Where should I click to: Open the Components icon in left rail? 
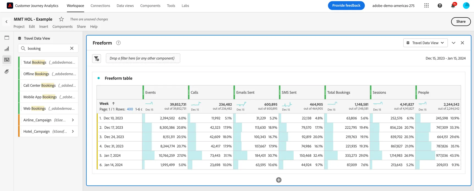click(x=7, y=60)
